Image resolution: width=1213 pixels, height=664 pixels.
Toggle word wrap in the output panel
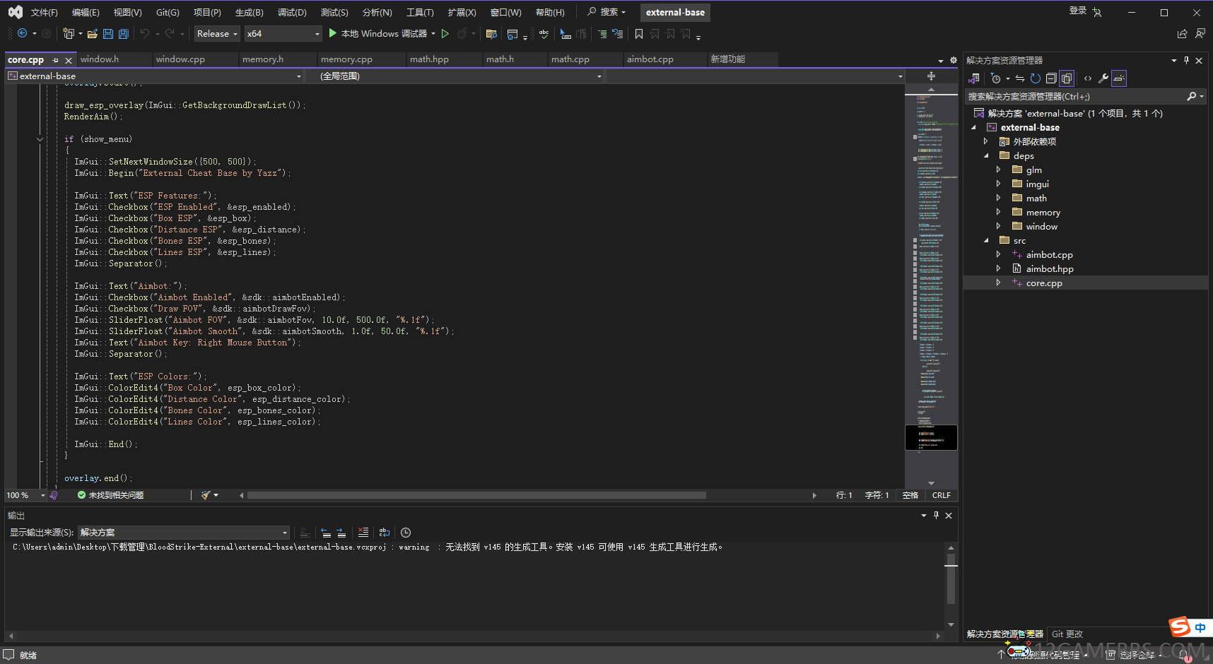385,533
